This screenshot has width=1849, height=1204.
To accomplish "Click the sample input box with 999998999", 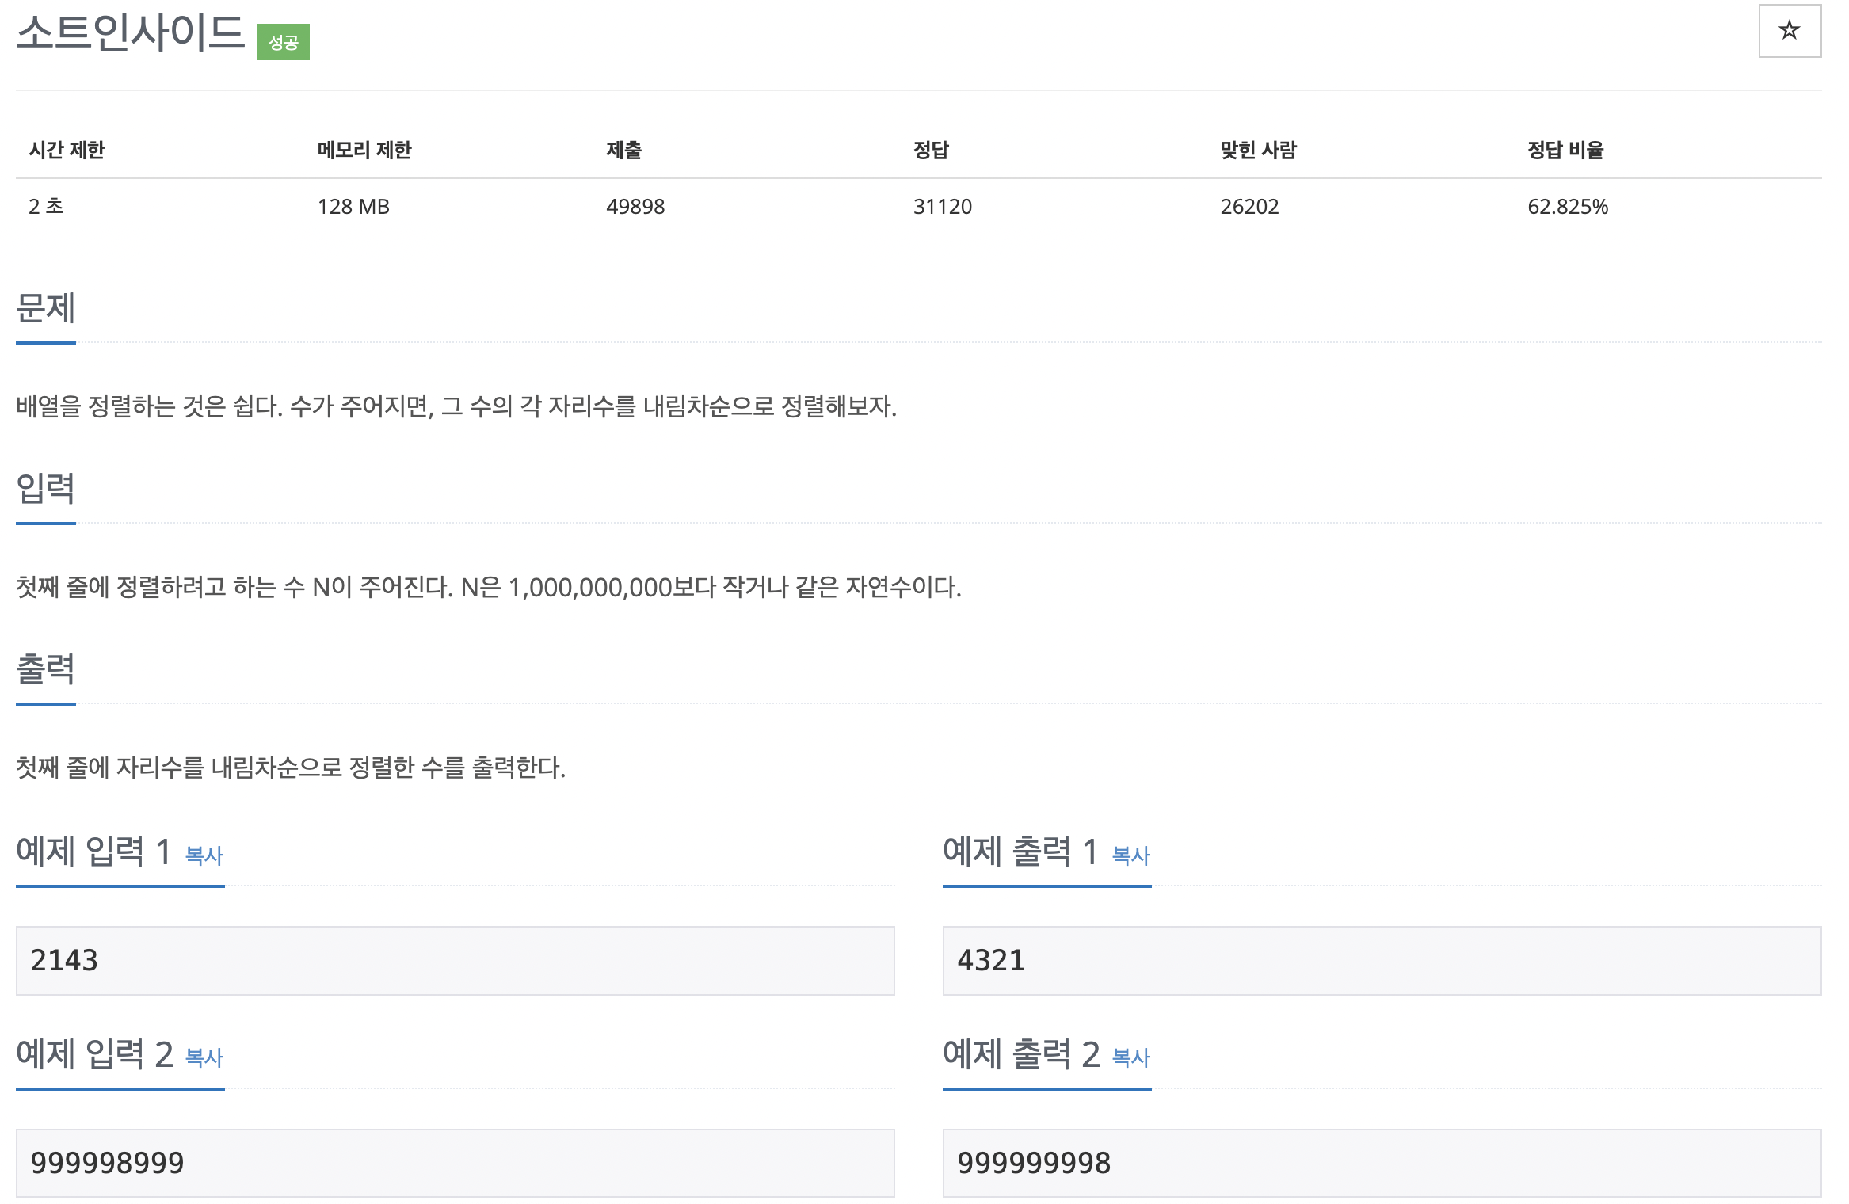I will point(455,1163).
